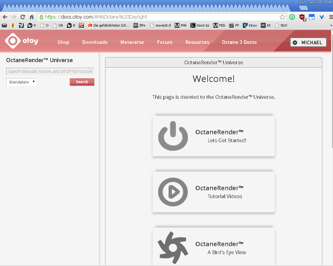Expand the Standalone dropdown
The image size is (333, 266).
click(21, 82)
